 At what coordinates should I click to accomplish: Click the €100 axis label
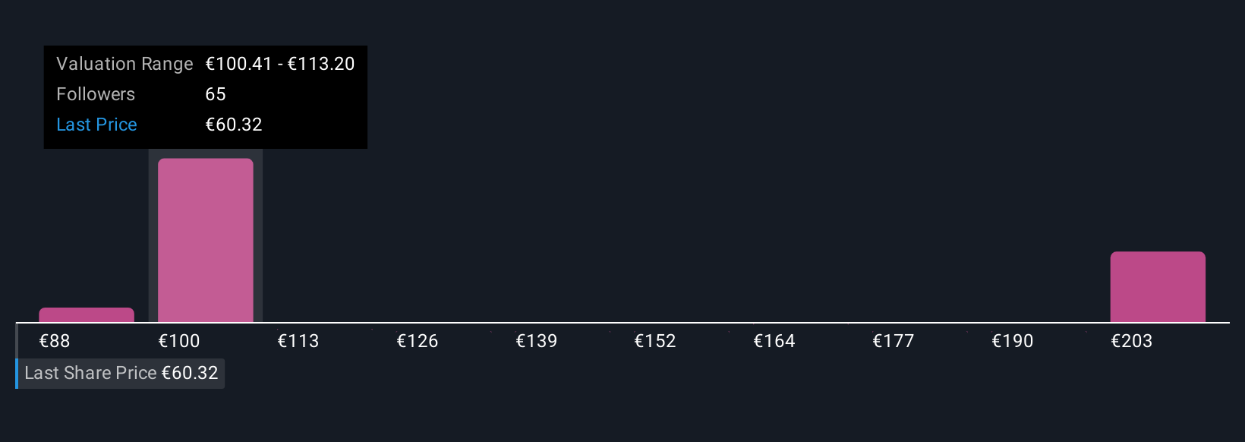pyautogui.click(x=179, y=341)
